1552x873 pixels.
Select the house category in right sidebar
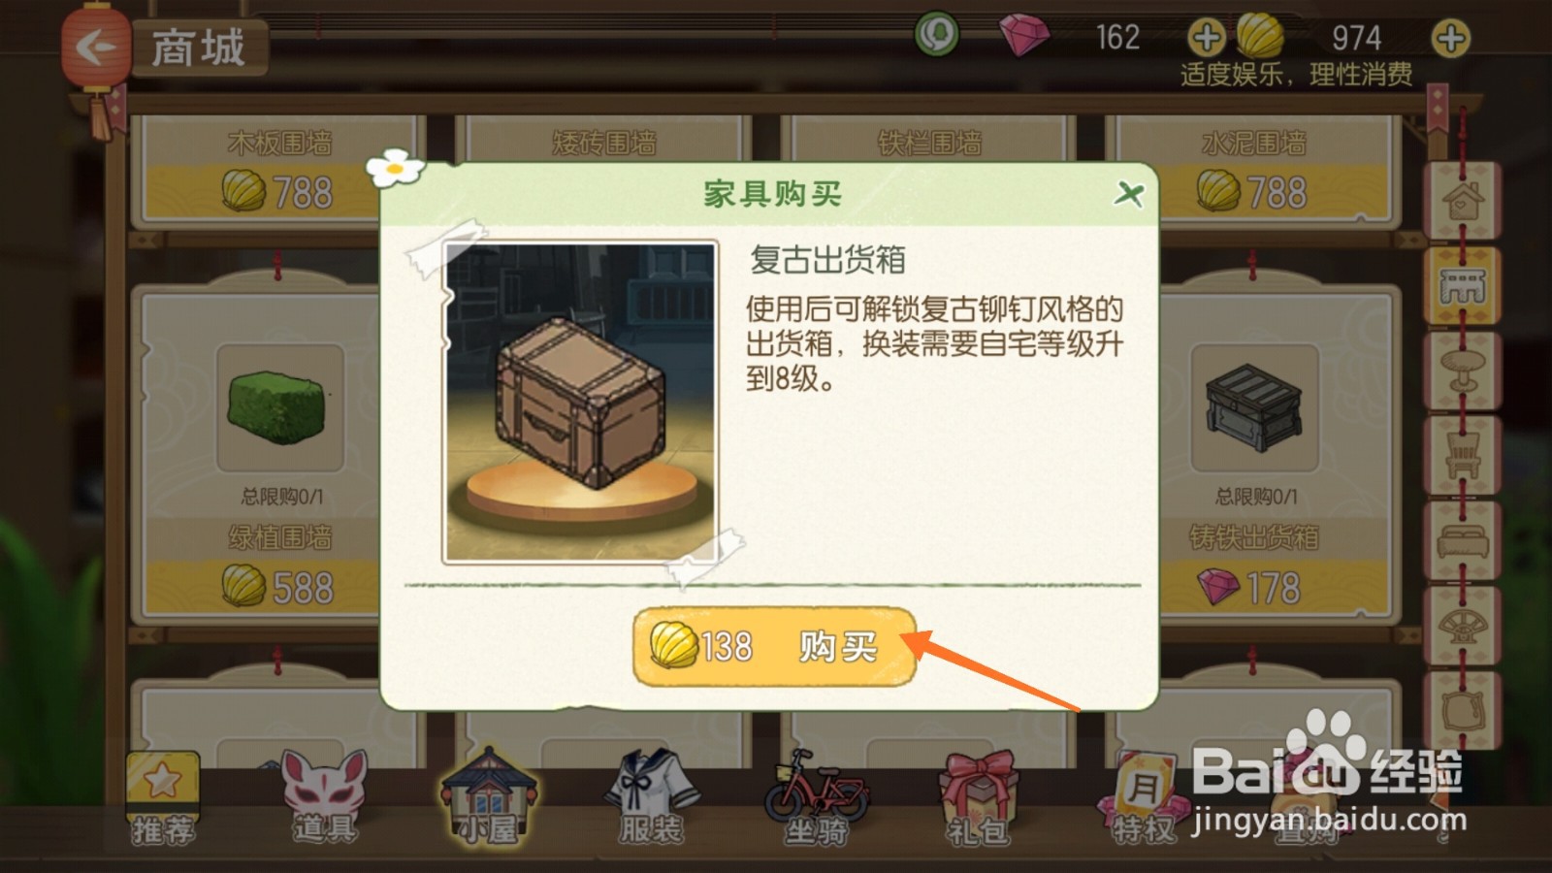1462,201
